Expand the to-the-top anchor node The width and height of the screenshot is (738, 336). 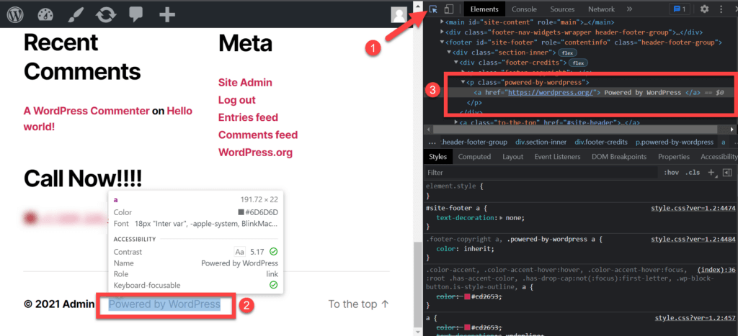tap(456, 122)
